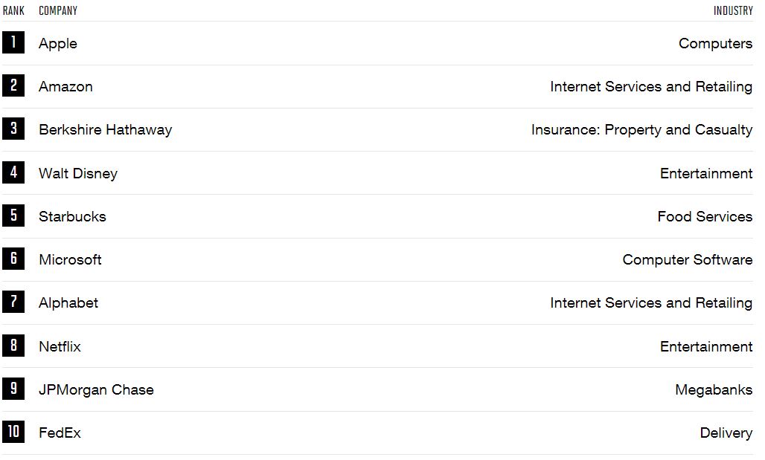
Task: Click the INDUSTRY column header
Action: pyautogui.click(x=733, y=10)
